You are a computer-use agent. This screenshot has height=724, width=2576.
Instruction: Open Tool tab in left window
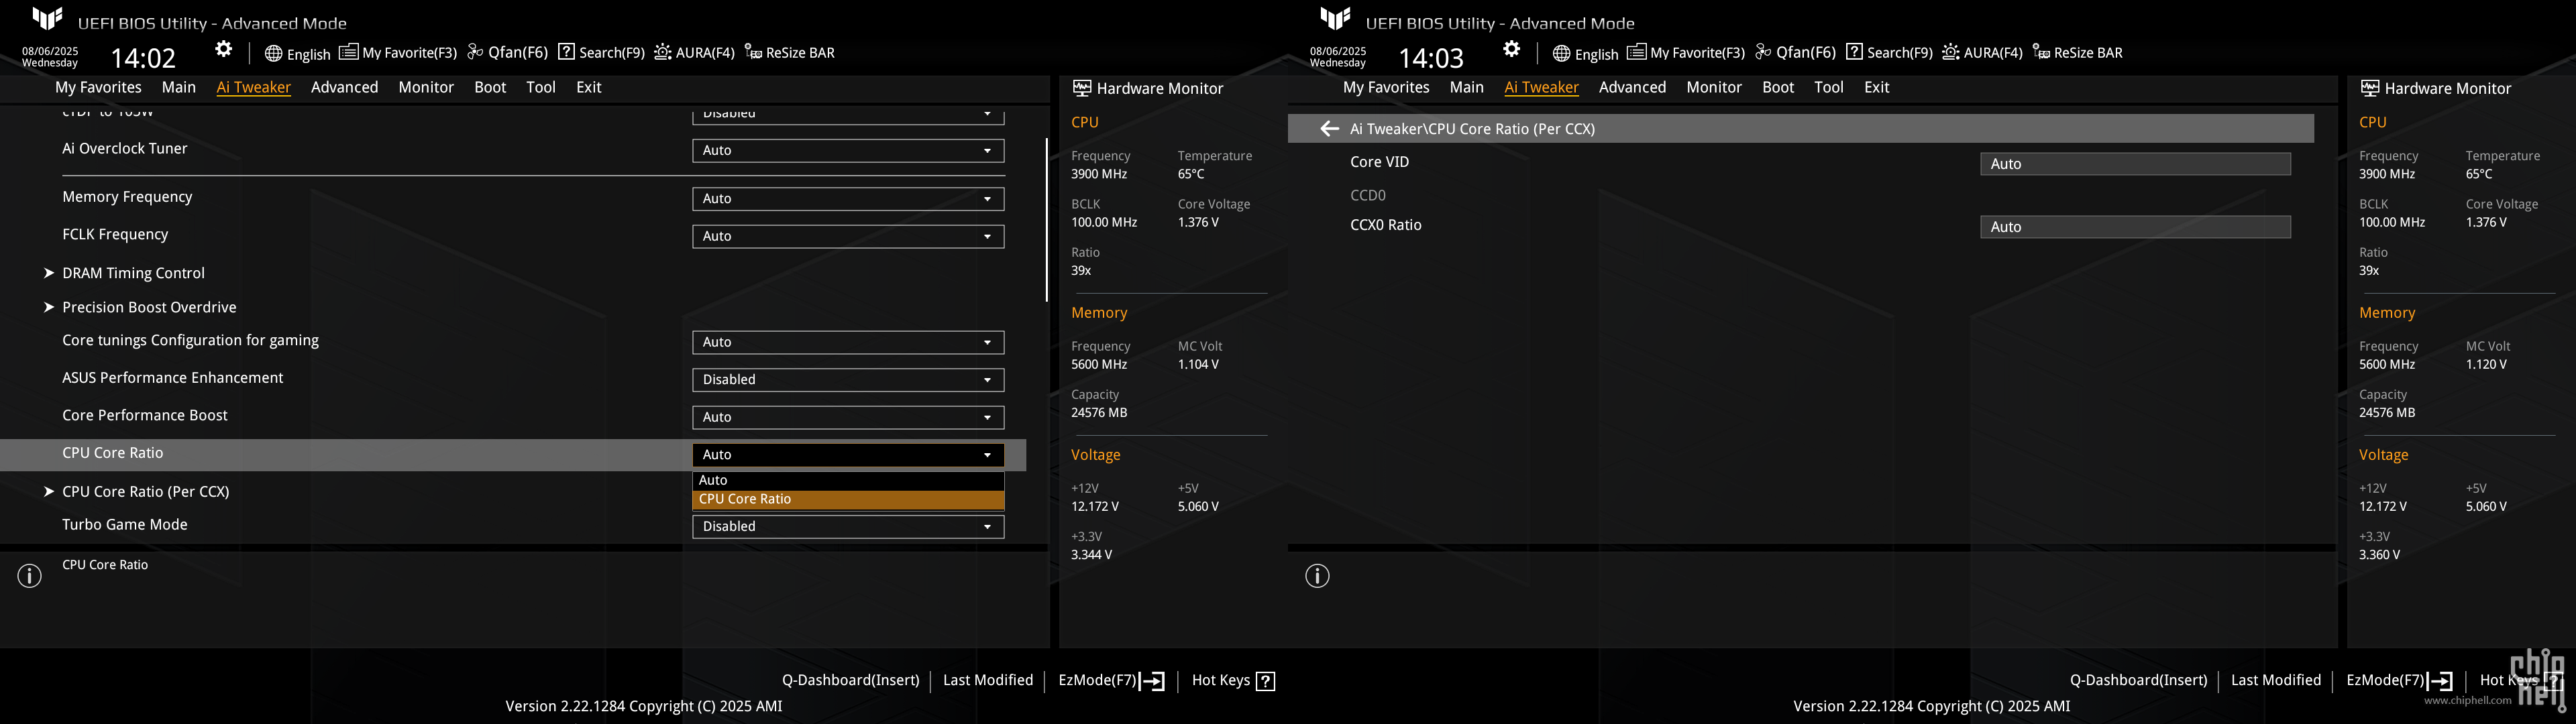tap(541, 87)
